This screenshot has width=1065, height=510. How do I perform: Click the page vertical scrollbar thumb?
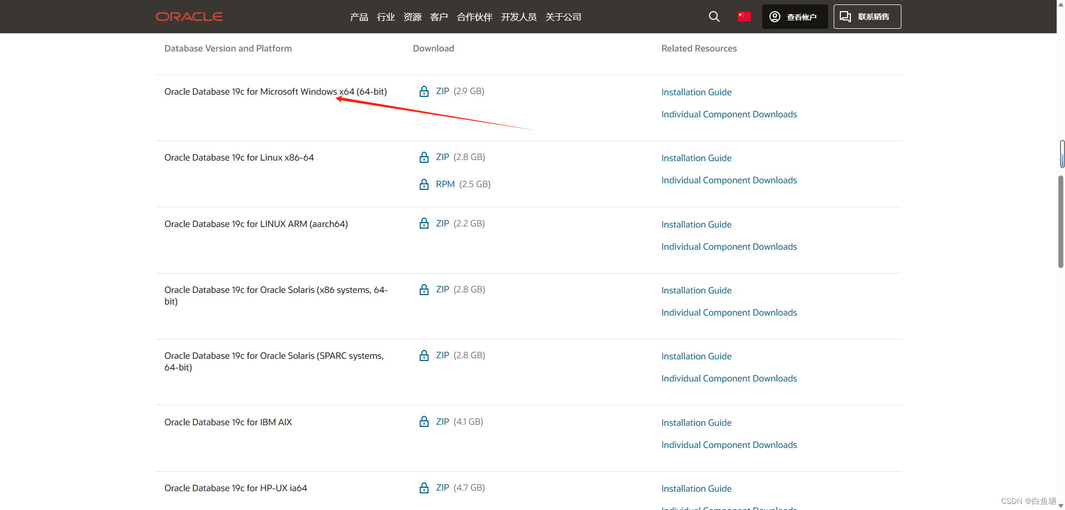[1061, 221]
